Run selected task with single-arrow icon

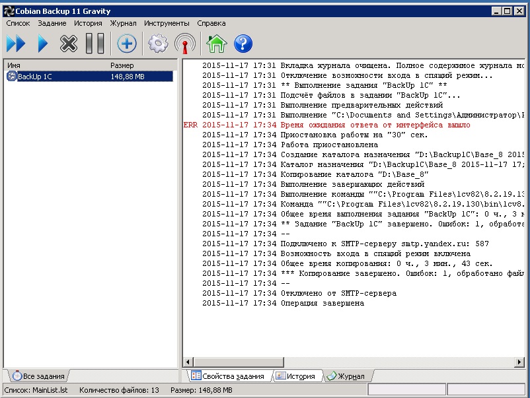pyautogui.click(x=42, y=44)
